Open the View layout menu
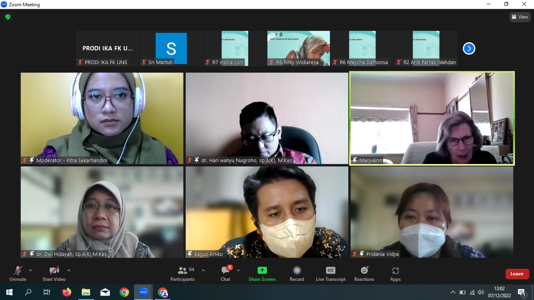This screenshot has width=534, height=300. (x=520, y=17)
